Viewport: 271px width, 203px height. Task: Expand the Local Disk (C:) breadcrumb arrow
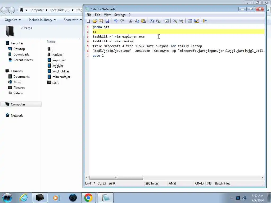73,10
